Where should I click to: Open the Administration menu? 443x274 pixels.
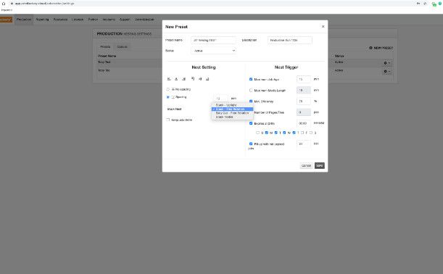point(144,20)
